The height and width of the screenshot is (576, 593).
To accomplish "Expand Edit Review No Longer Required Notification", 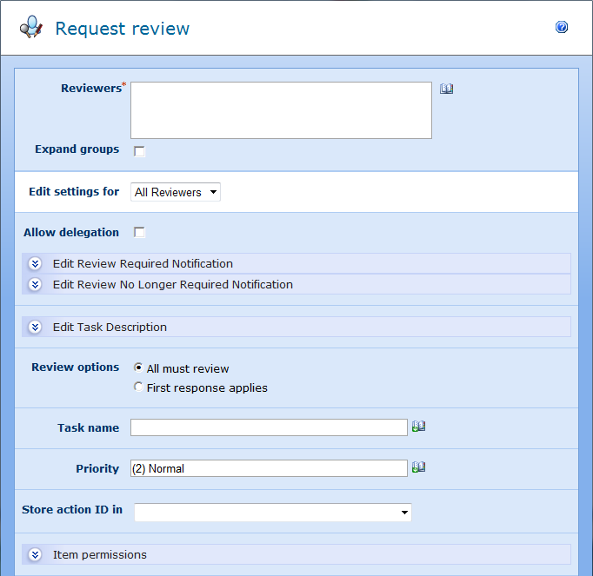I will click(172, 285).
